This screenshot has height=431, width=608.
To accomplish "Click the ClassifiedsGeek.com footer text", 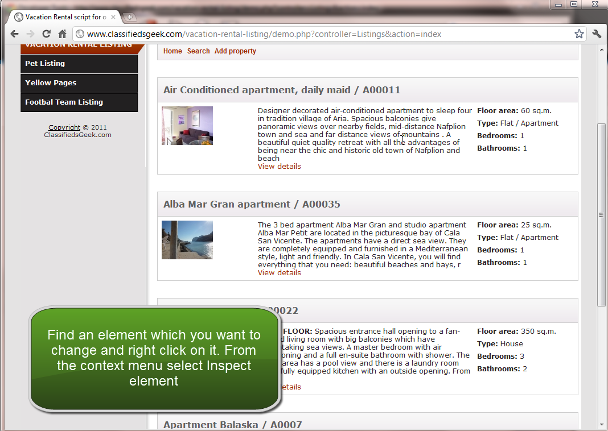I will click(x=77, y=135).
